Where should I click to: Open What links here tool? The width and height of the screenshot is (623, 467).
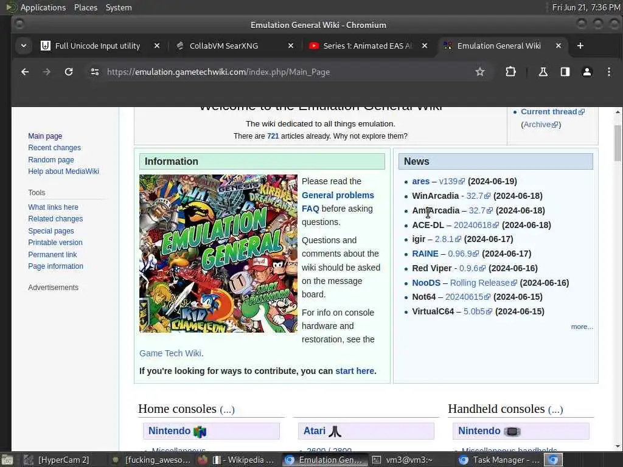pos(54,207)
